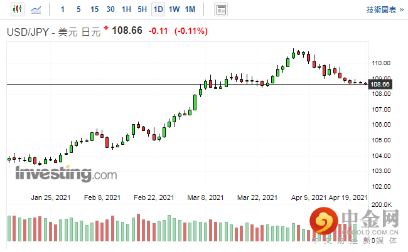Click the Apr 19, 2021 date label
The height and width of the screenshot is (252, 408).
(x=348, y=197)
